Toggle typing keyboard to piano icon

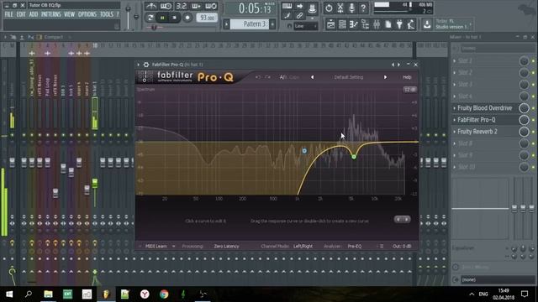pos(287,6)
